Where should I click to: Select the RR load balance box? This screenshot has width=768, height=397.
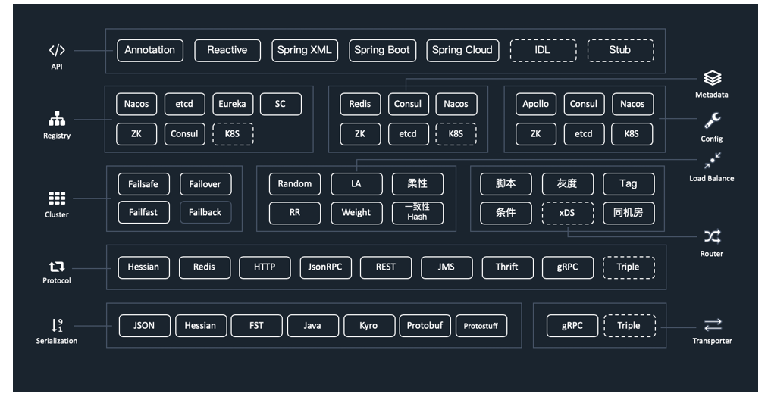click(x=295, y=213)
